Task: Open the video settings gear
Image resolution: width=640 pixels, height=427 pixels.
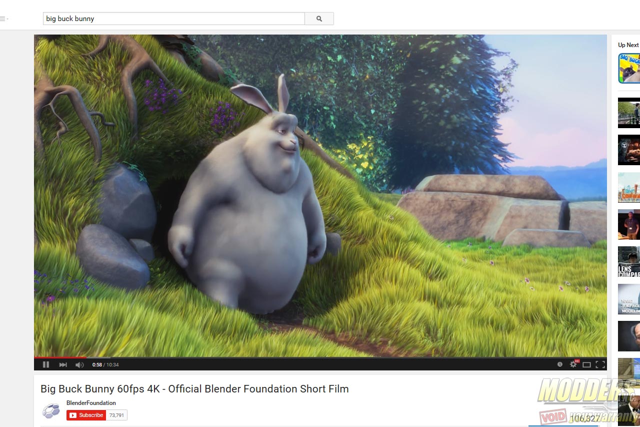Action: pyautogui.click(x=573, y=364)
